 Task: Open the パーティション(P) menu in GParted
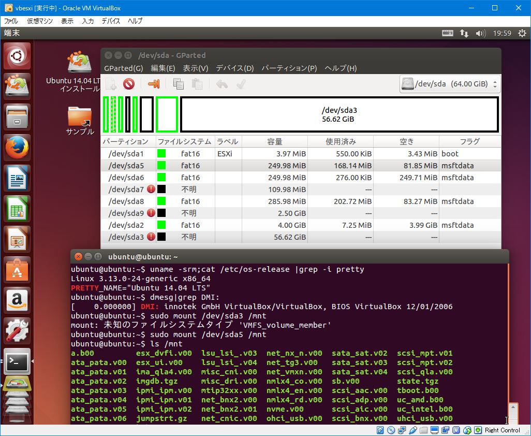(x=289, y=68)
